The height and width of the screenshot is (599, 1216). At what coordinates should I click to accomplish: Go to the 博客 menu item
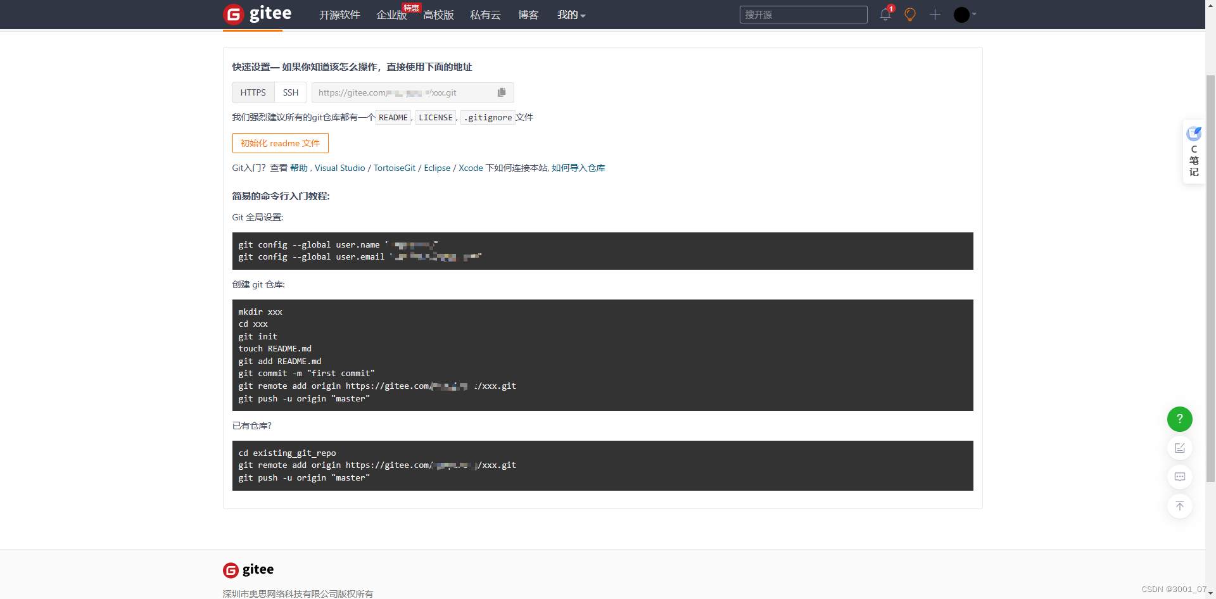coord(528,15)
